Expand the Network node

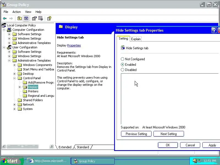pyautogui.click(x=15, y=105)
